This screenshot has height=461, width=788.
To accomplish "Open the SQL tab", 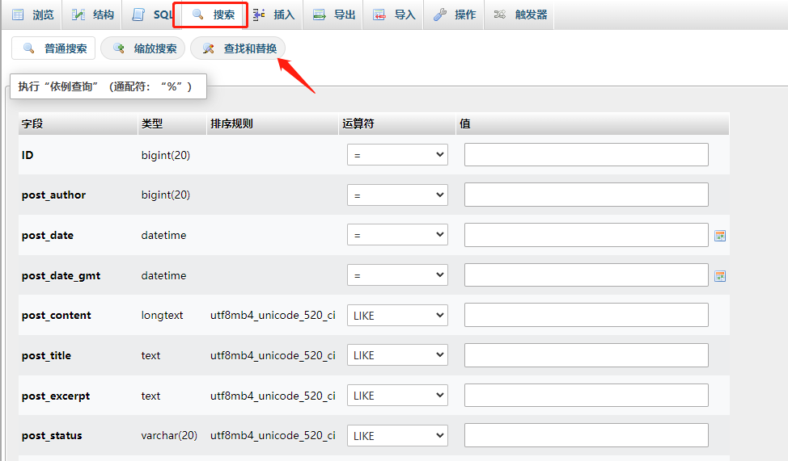I will click(153, 15).
